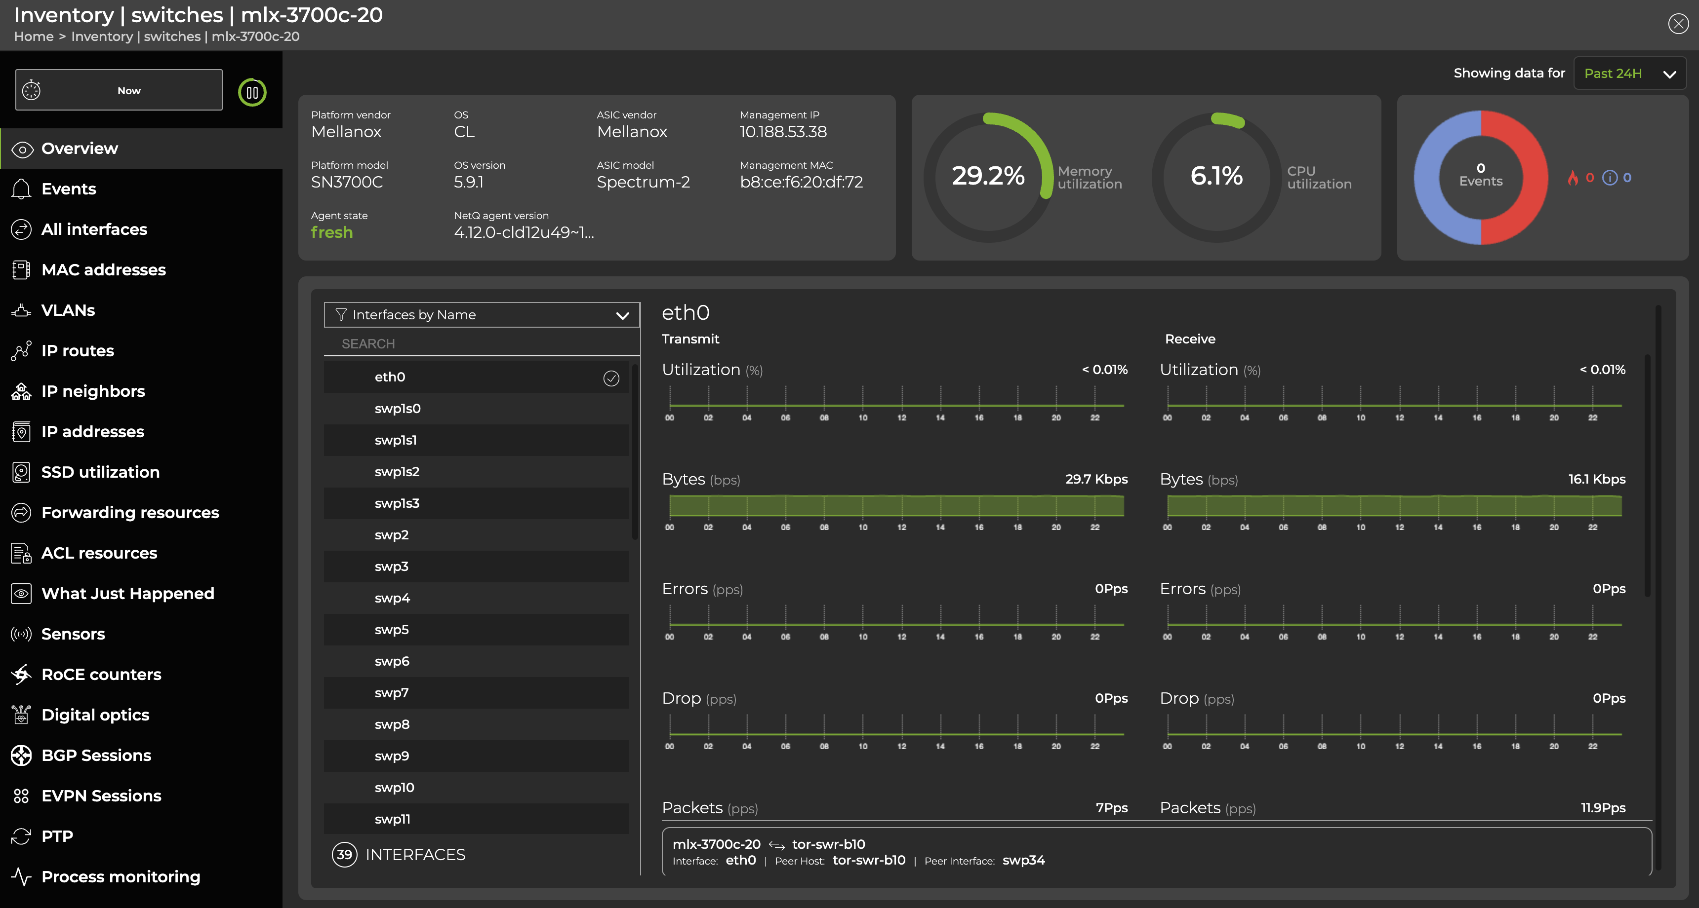This screenshot has height=908, width=1699.
Task: Click the What Just Happened eye icon
Action: pyautogui.click(x=21, y=594)
